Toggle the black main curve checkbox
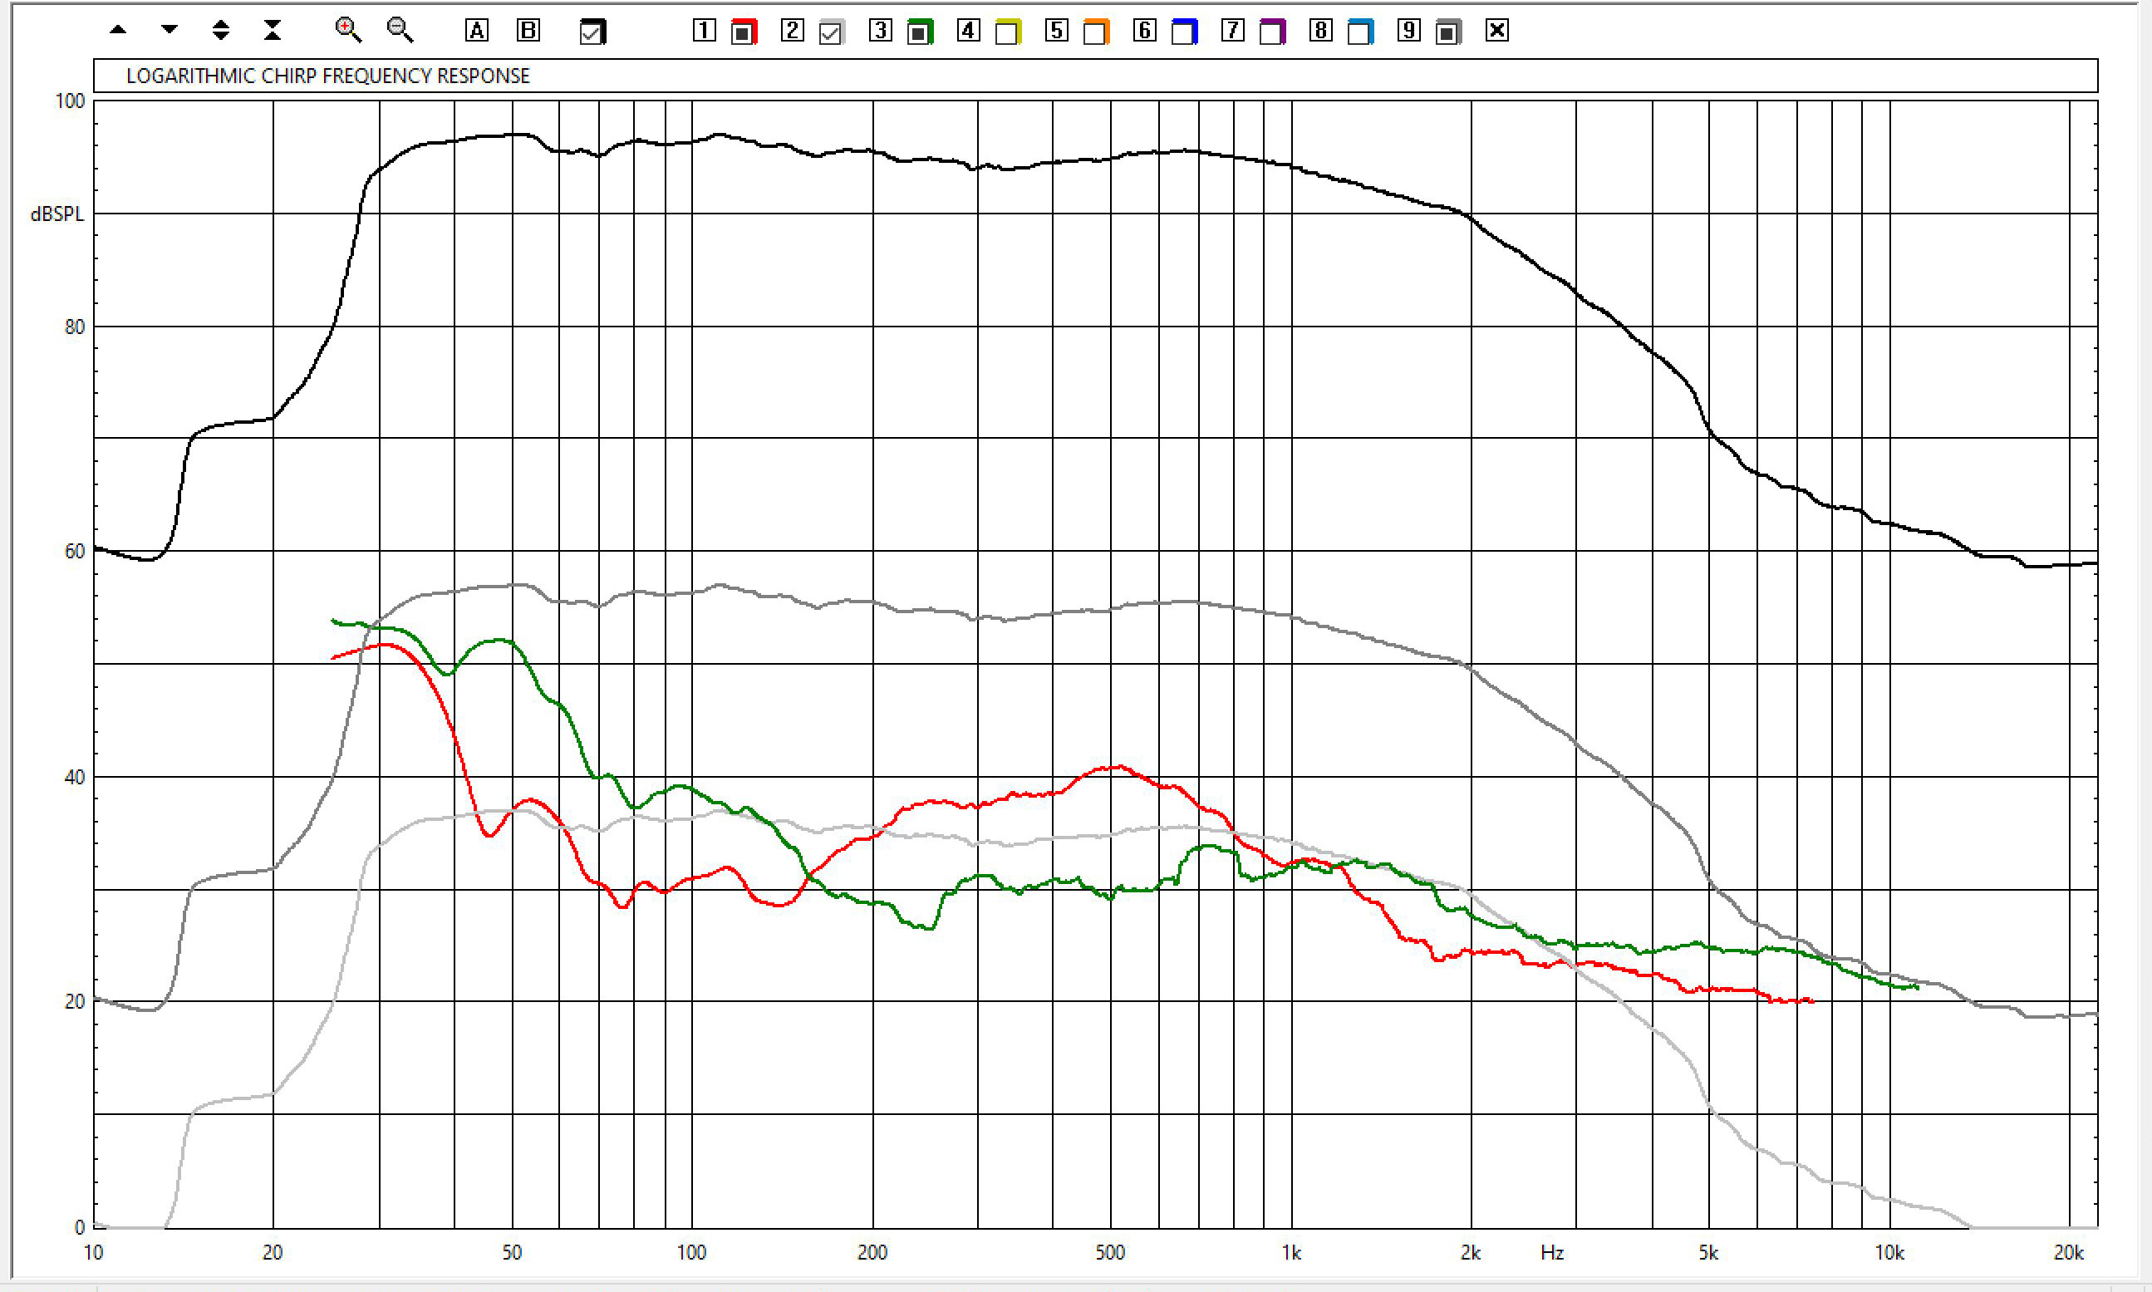The height and width of the screenshot is (1292, 2152). (x=592, y=32)
